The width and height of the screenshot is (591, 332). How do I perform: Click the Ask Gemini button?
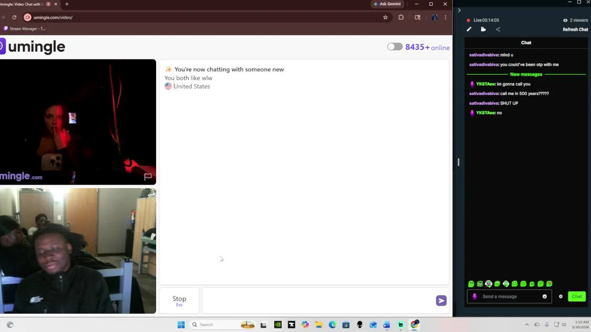click(x=387, y=4)
